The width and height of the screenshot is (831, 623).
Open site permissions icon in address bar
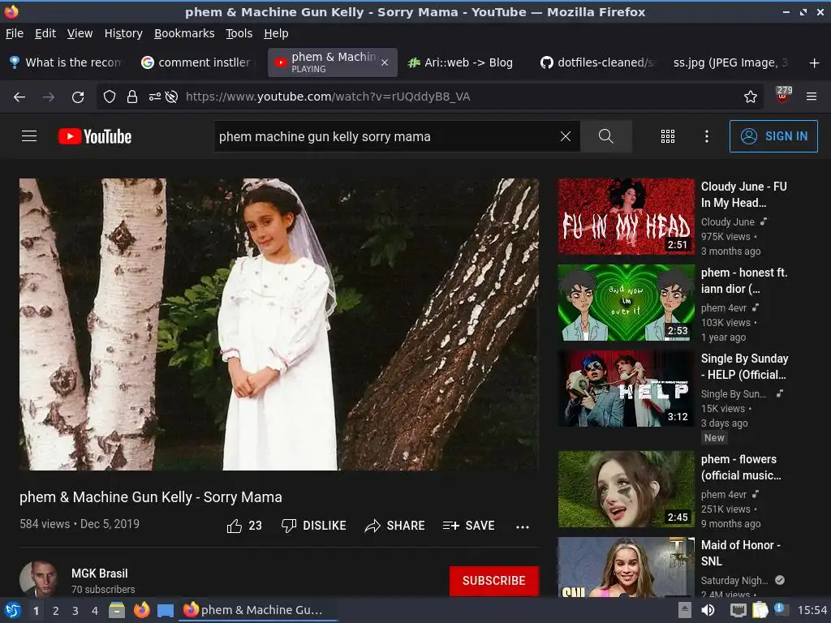tap(155, 97)
